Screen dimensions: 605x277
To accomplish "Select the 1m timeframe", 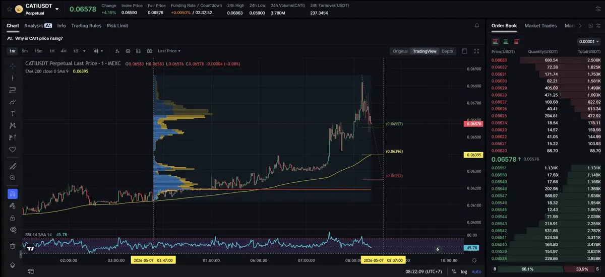I will coord(12,51).
